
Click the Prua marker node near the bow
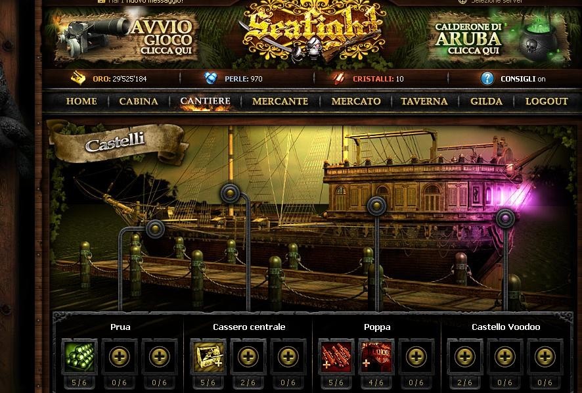coord(155,229)
